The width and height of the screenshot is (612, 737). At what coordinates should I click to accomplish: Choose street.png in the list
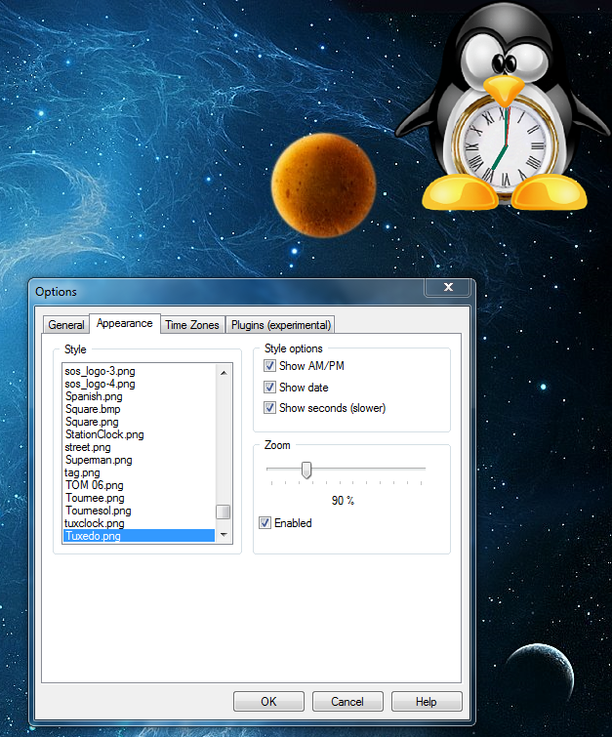point(139,447)
